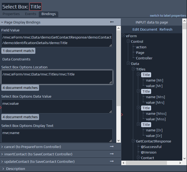
Task: Click the data tree horizontal scrollbar thumb
Action: (x=146, y=163)
